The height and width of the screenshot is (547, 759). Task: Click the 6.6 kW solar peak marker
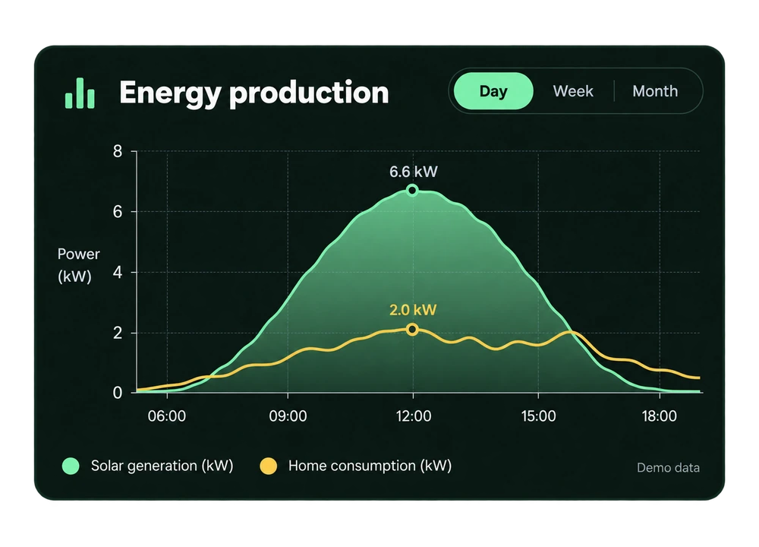pyautogui.click(x=412, y=191)
